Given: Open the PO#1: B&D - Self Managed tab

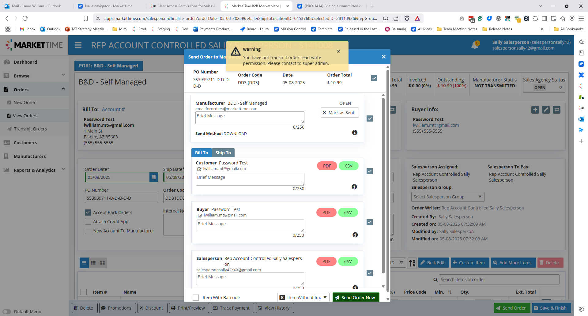Looking at the screenshot, I should coord(108,66).
